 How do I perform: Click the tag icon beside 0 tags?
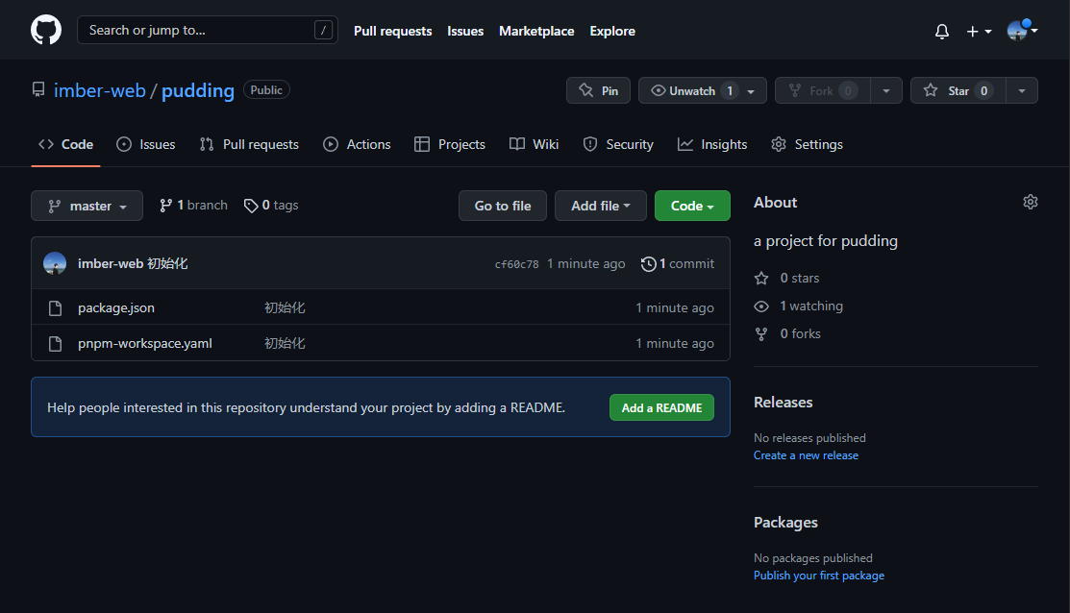(x=251, y=206)
